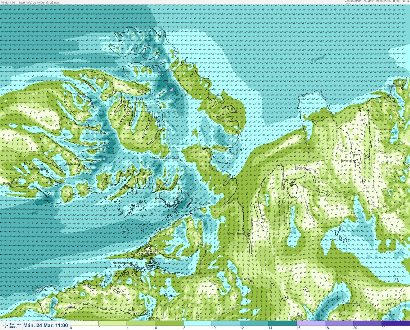Select the 2–4 m/s light green legend swatch

pyautogui.click(x=112, y=323)
